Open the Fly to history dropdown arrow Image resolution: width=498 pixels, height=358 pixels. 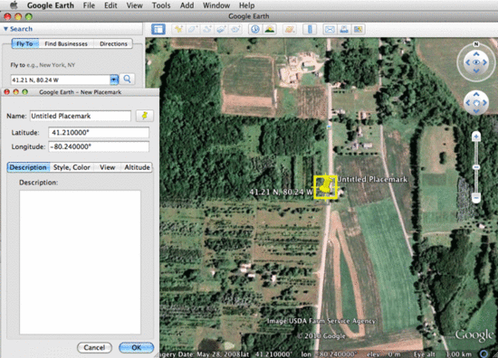[114, 80]
